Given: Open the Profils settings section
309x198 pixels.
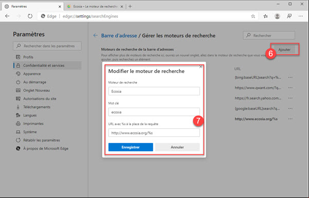Looking at the screenshot, I should coord(47,57).
